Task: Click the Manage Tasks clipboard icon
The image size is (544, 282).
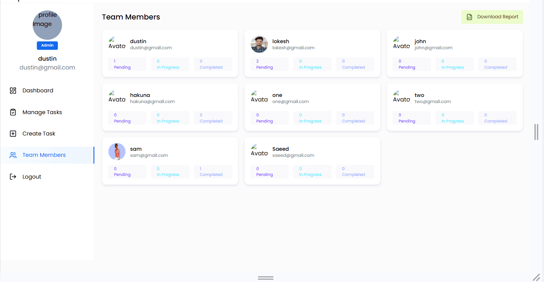Action: 13,112
